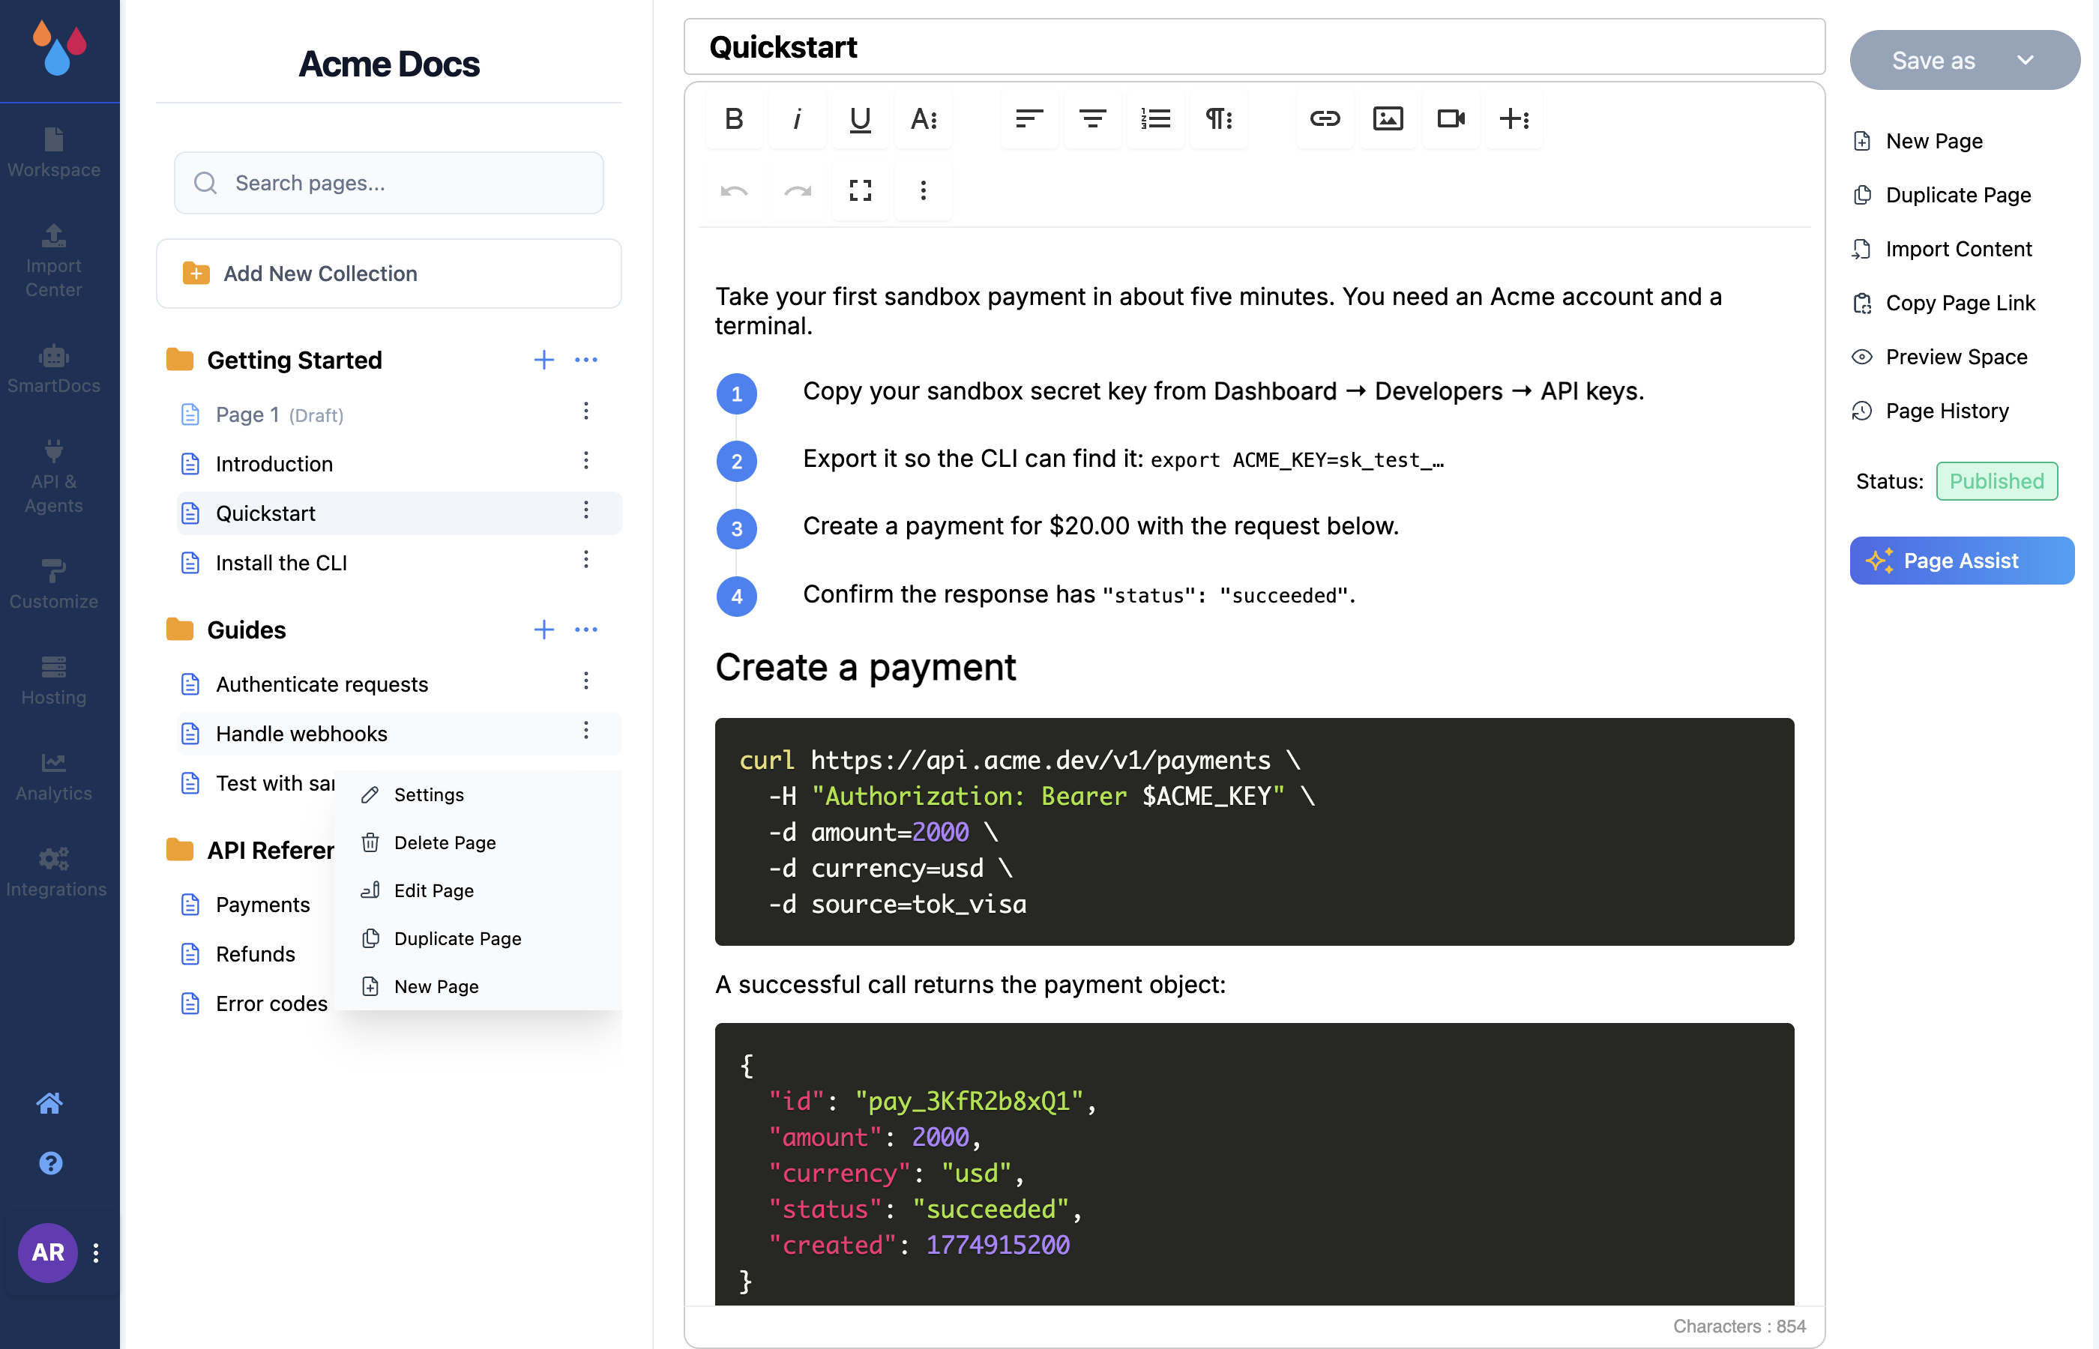
Task: Edit the Quickstart page title field
Action: (1254, 47)
